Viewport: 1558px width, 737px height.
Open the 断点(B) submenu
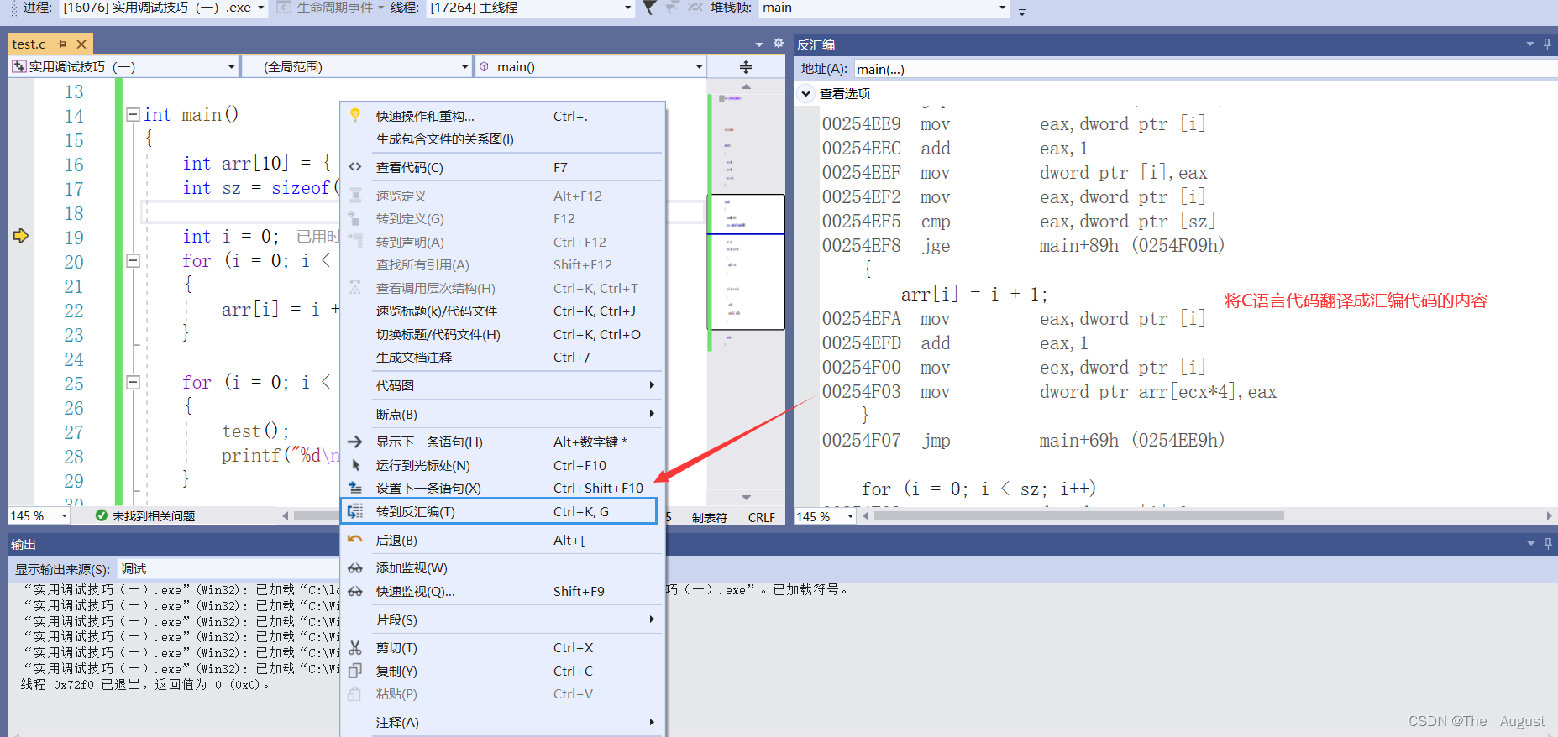[502, 414]
